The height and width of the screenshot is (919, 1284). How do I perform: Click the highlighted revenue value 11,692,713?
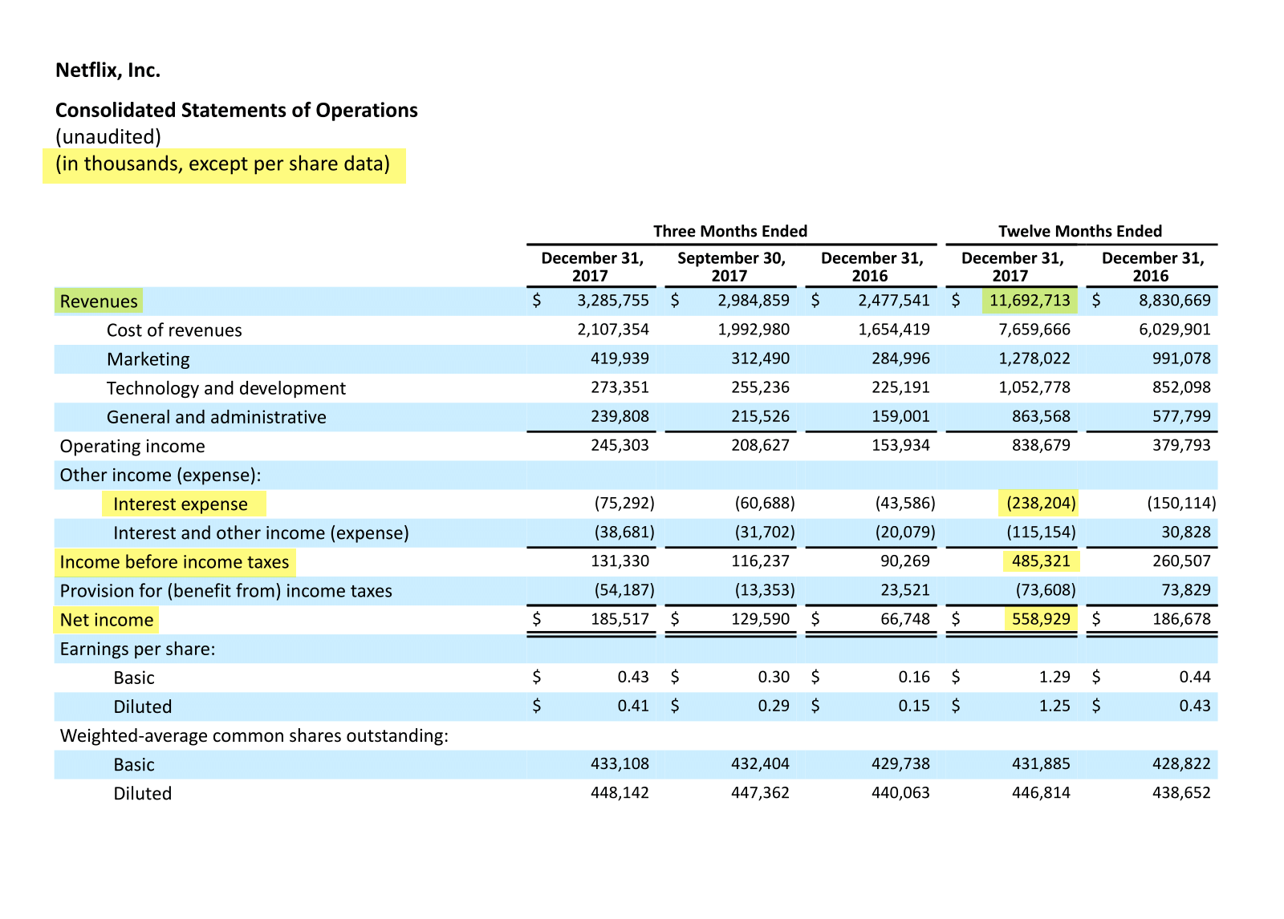pos(1030,301)
